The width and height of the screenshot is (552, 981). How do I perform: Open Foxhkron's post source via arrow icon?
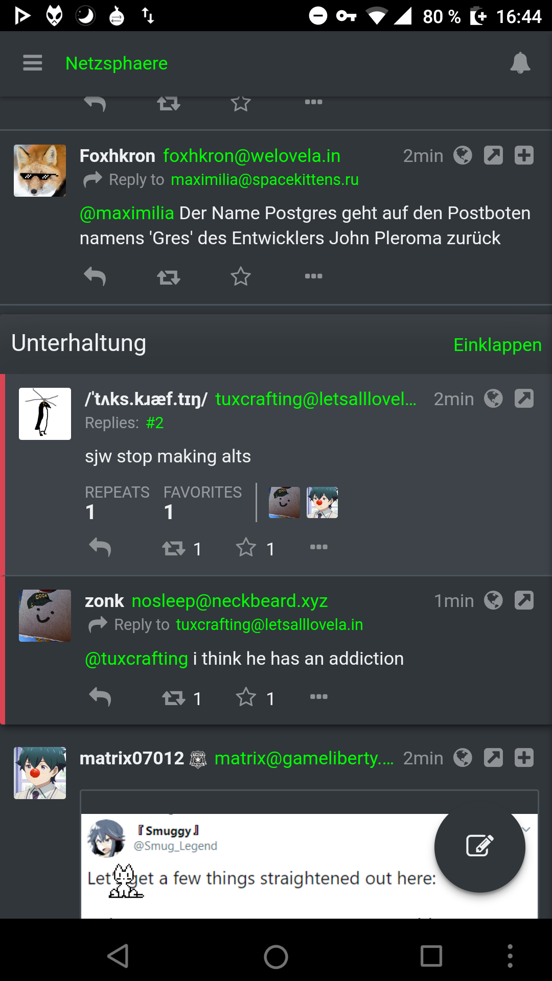coord(493,155)
